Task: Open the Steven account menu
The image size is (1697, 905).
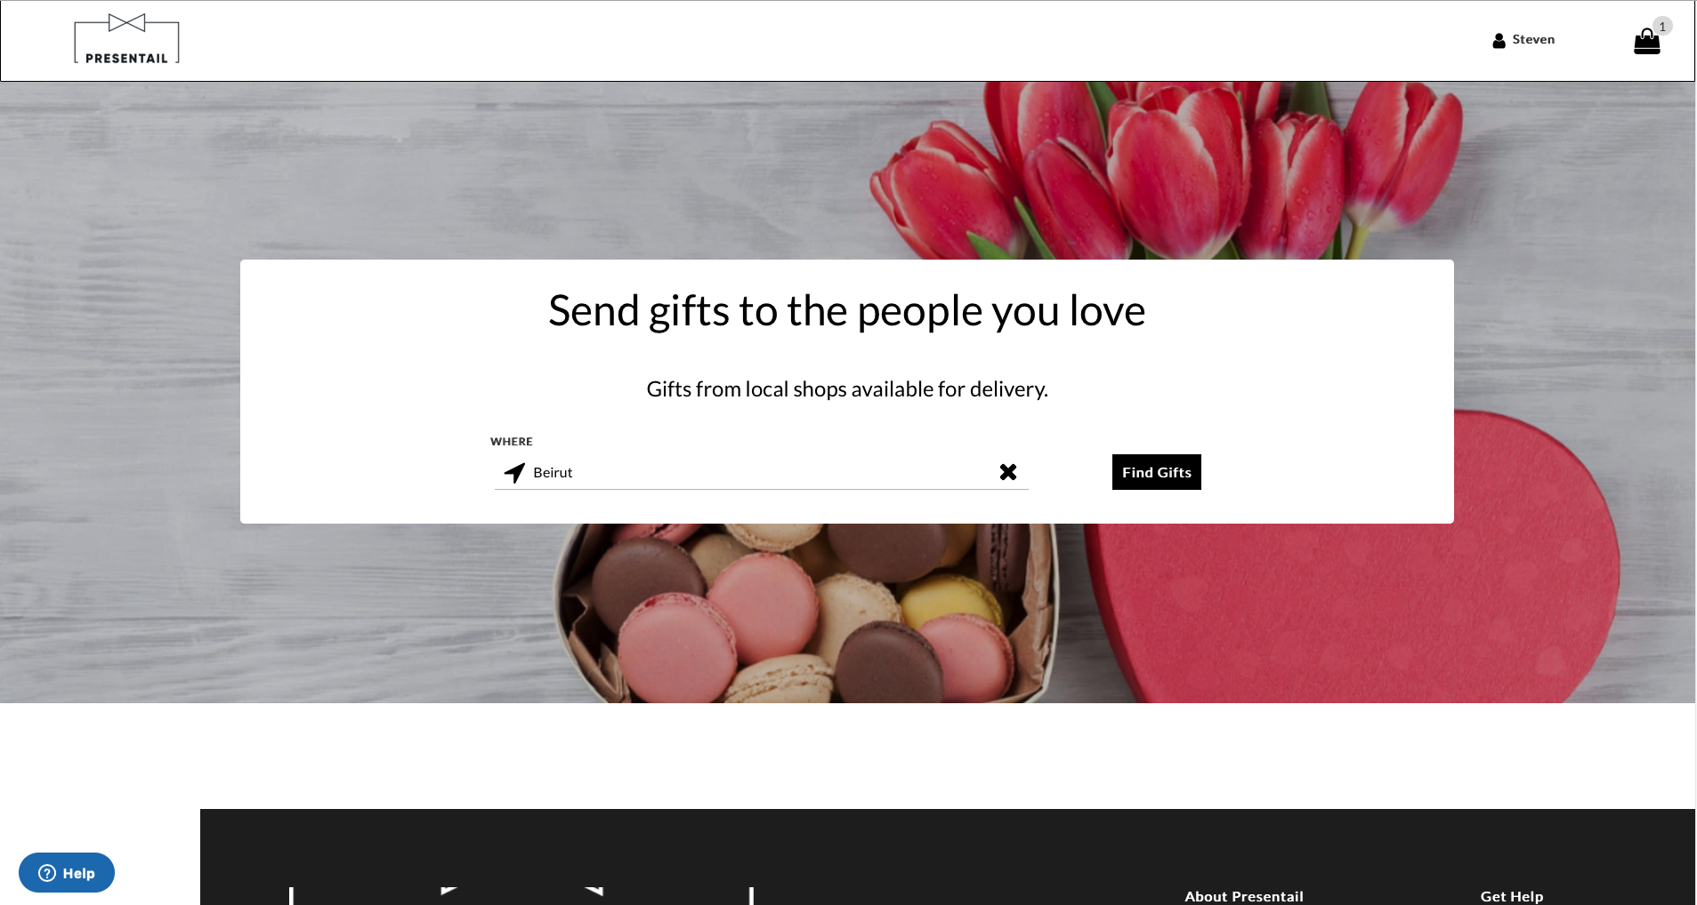Action: coord(1532,40)
